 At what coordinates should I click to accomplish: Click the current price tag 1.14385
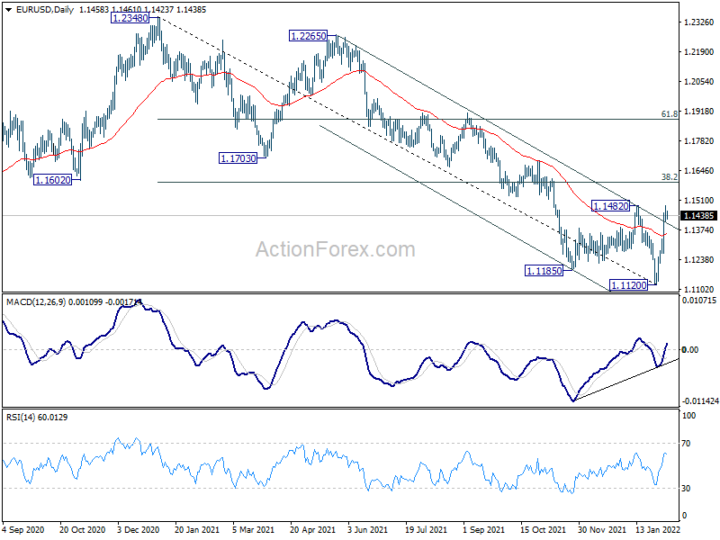(x=698, y=215)
